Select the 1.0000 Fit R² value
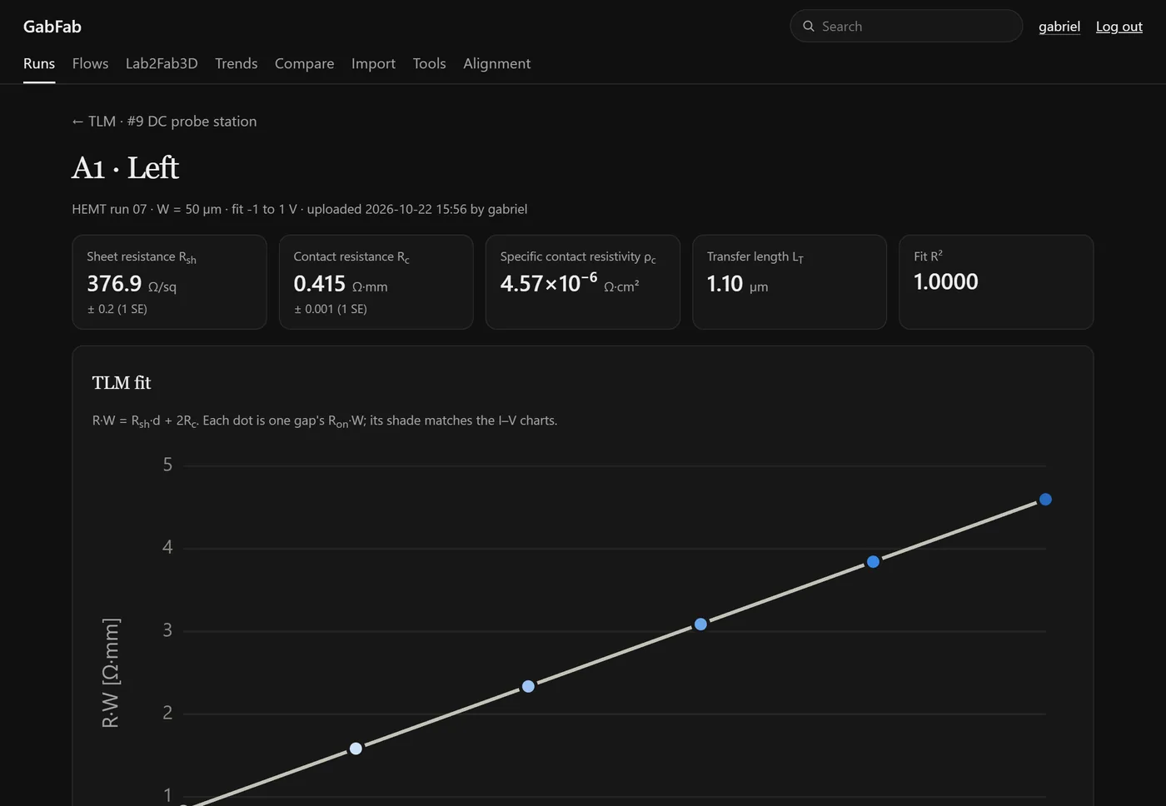Viewport: 1166px width, 806px height. coord(945,282)
